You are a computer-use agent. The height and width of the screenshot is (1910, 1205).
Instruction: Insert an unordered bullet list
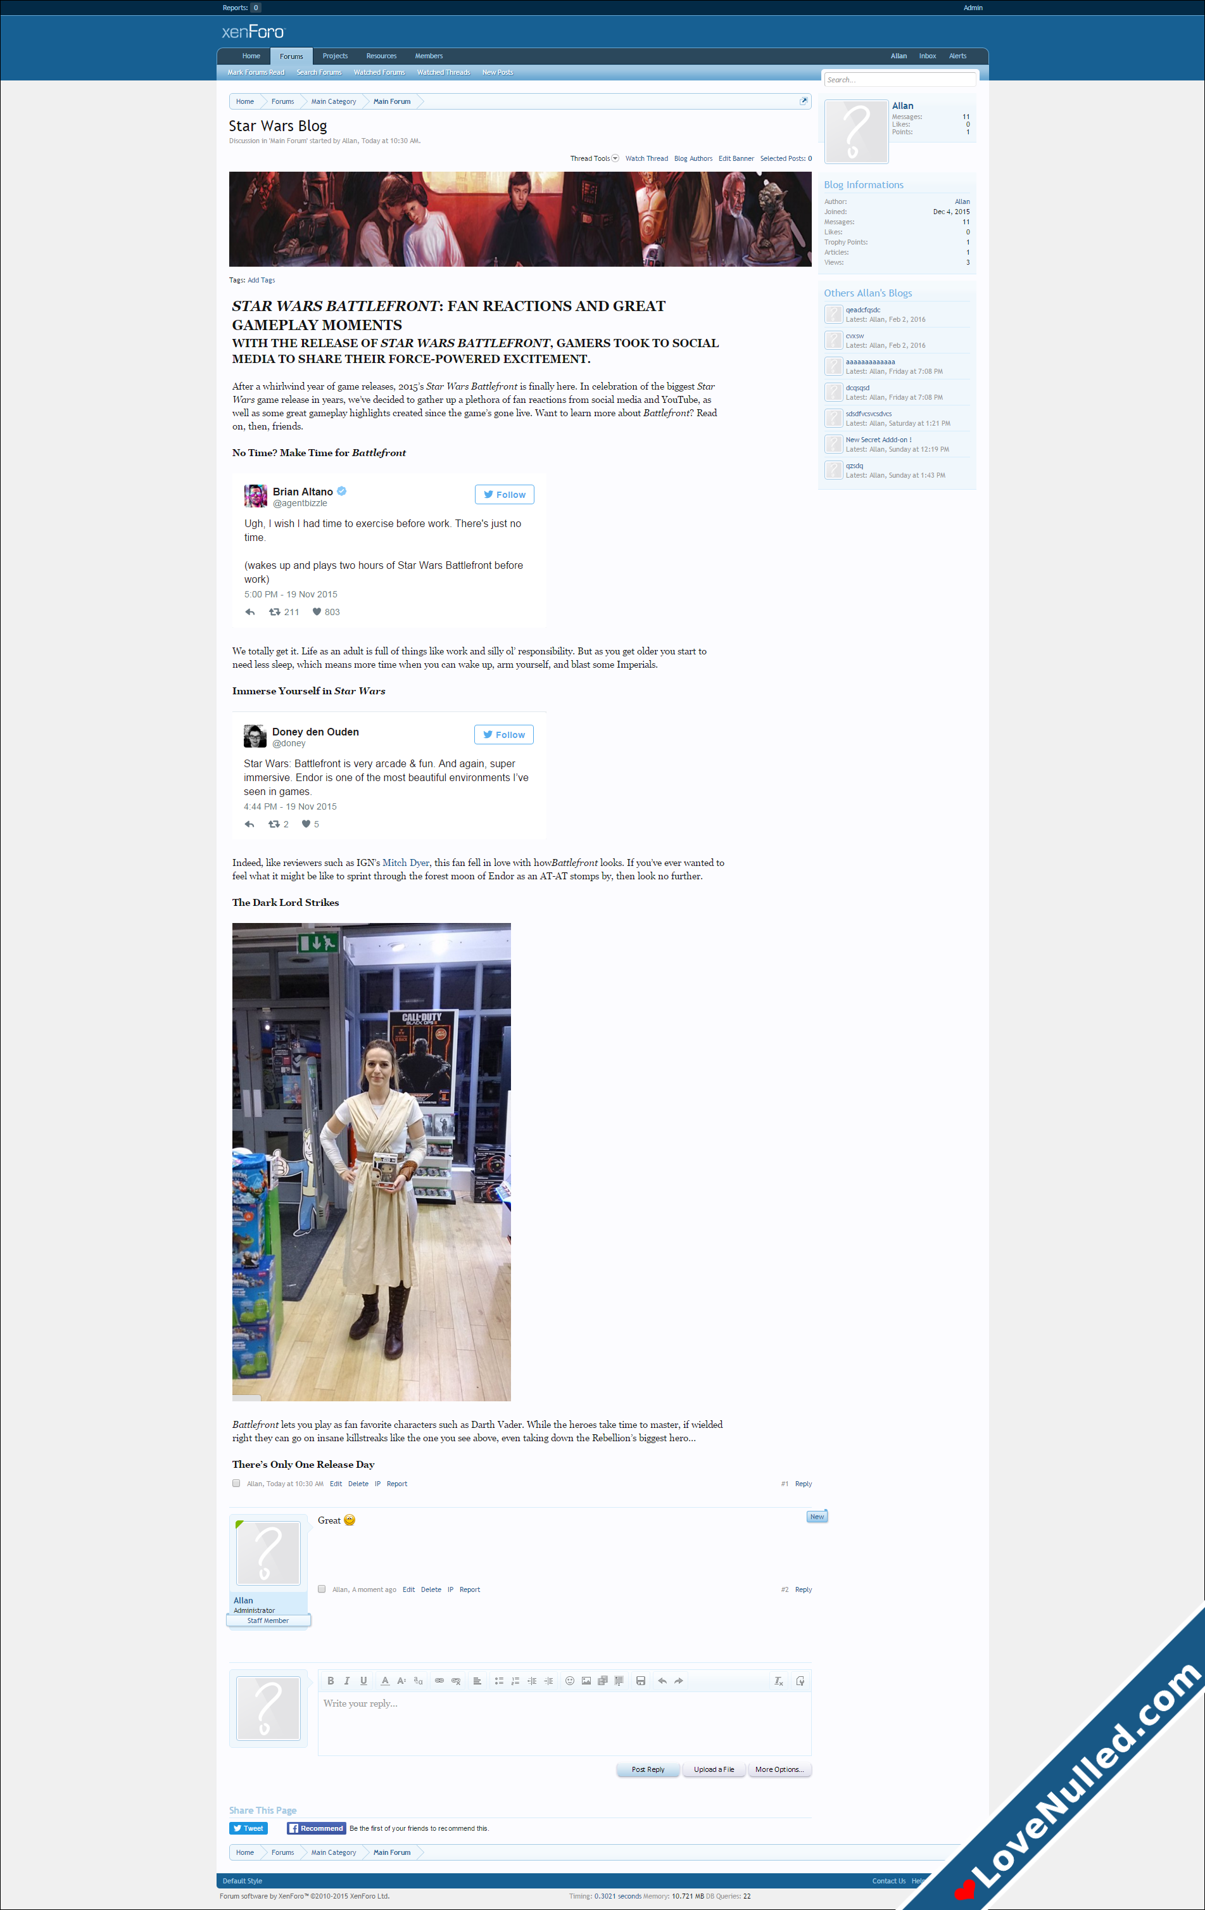point(498,1681)
